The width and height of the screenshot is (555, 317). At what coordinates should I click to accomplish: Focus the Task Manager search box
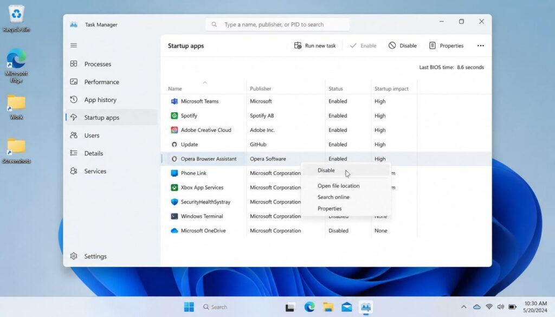pos(277,24)
